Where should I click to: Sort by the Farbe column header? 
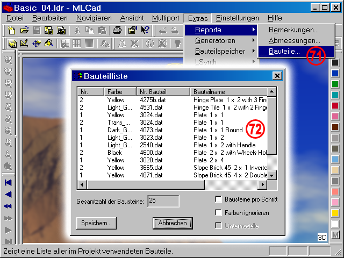pyautogui.click(x=120, y=92)
